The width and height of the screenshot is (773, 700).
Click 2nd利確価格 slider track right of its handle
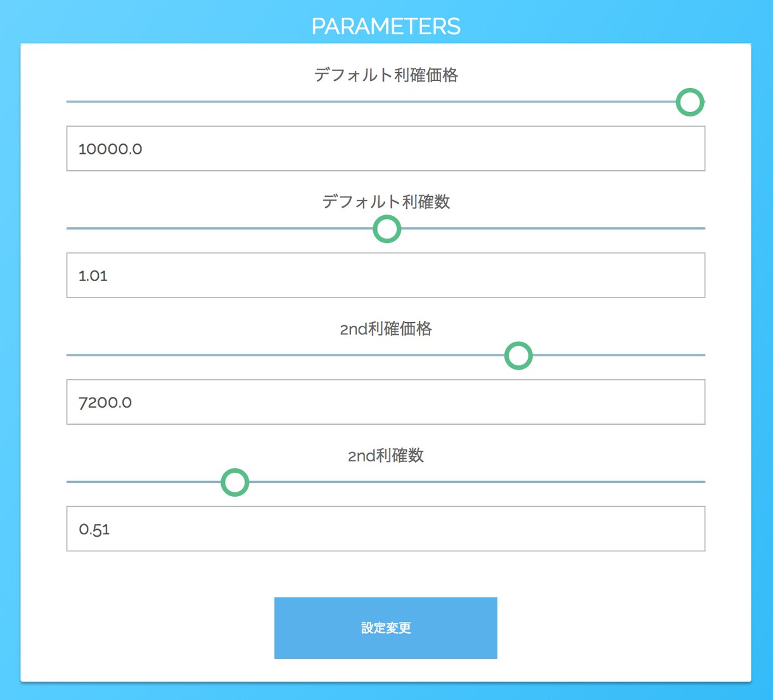(619, 355)
